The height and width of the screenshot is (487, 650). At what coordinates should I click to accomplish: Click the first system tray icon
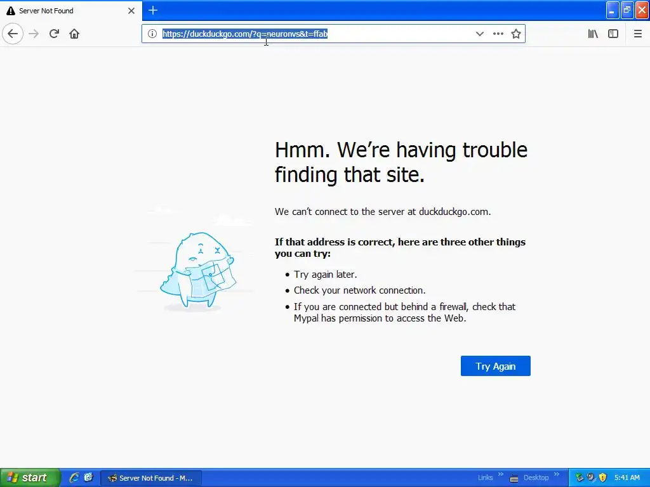pyautogui.click(x=580, y=477)
